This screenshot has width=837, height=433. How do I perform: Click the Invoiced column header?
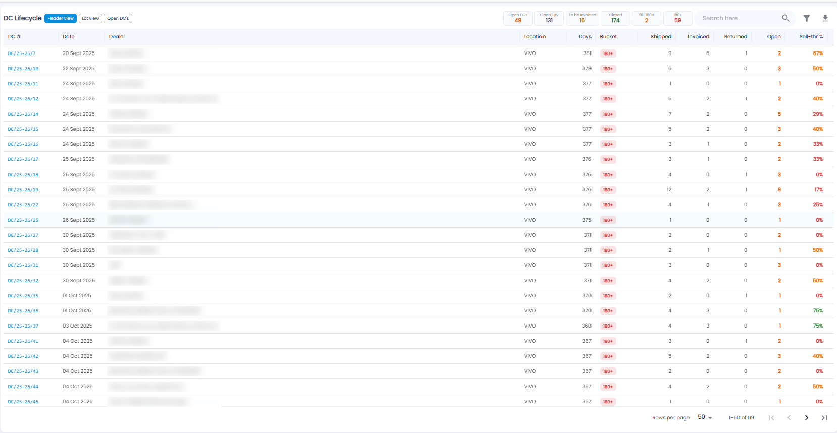699,37
